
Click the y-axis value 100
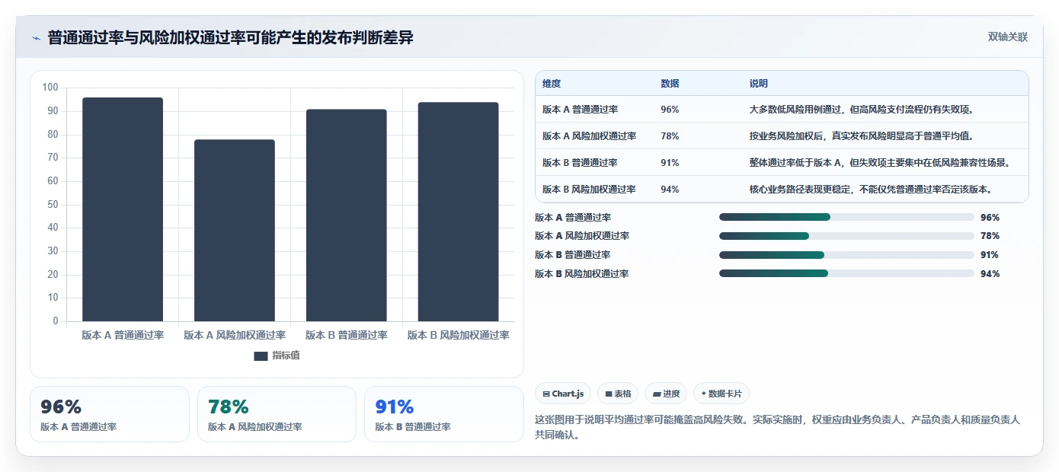pos(50,88)
